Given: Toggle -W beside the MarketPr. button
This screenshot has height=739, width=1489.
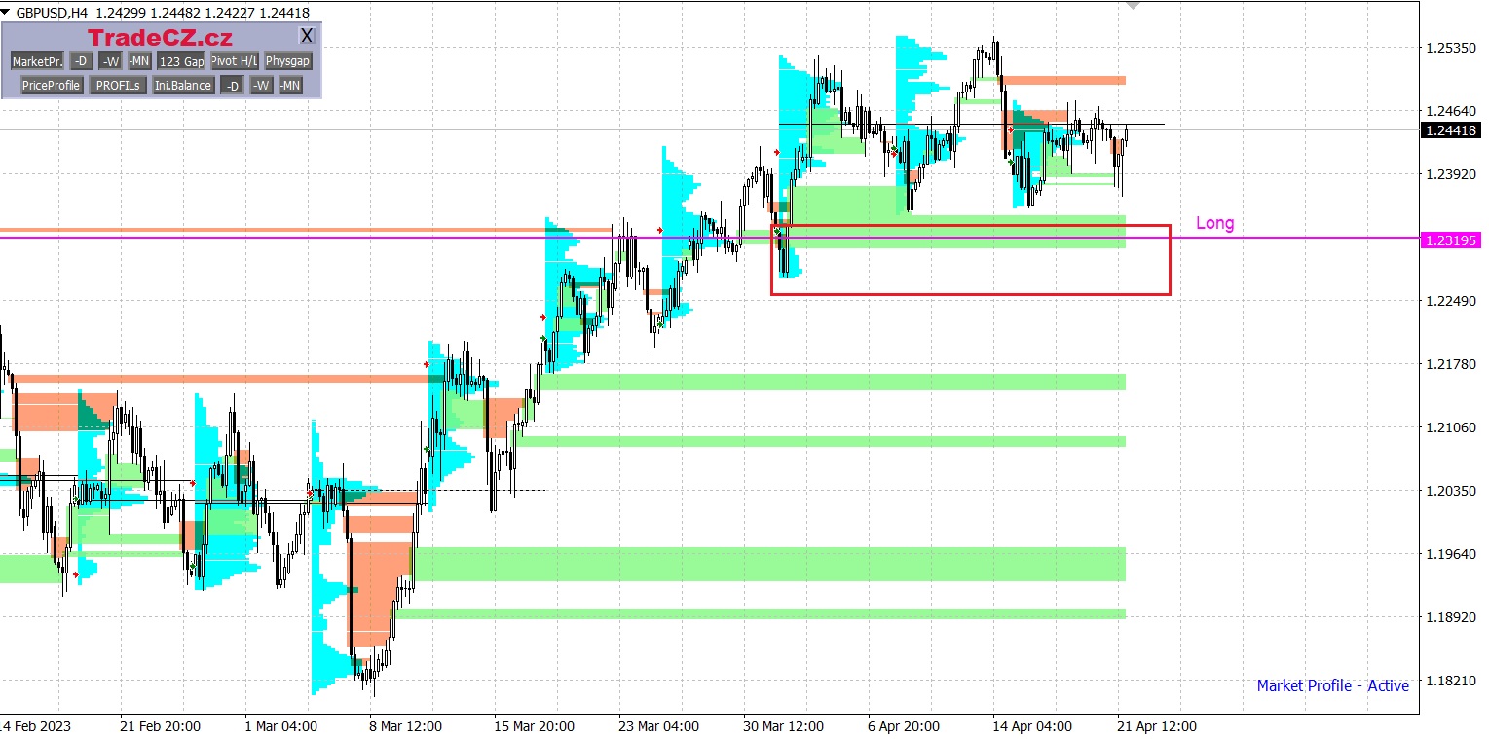Looking at the screenshot, I should click(x=110, y=61).
